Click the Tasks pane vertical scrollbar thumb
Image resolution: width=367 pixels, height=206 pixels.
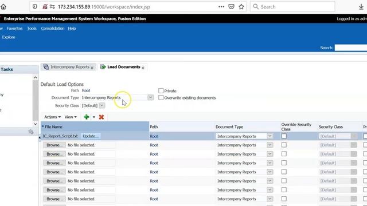click(36, 101)
